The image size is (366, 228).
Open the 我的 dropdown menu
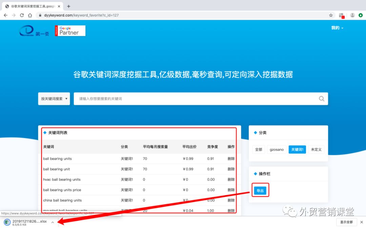337,28
